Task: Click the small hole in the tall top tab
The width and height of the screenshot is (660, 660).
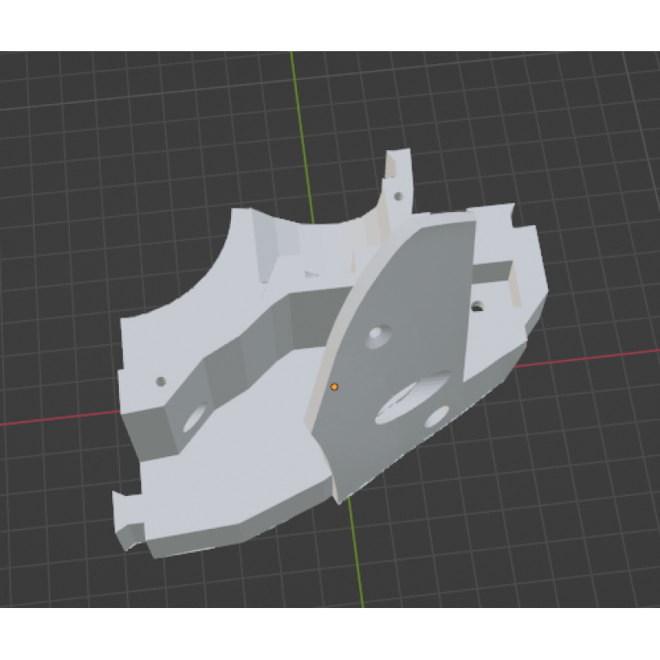Action: click(398, 197)
